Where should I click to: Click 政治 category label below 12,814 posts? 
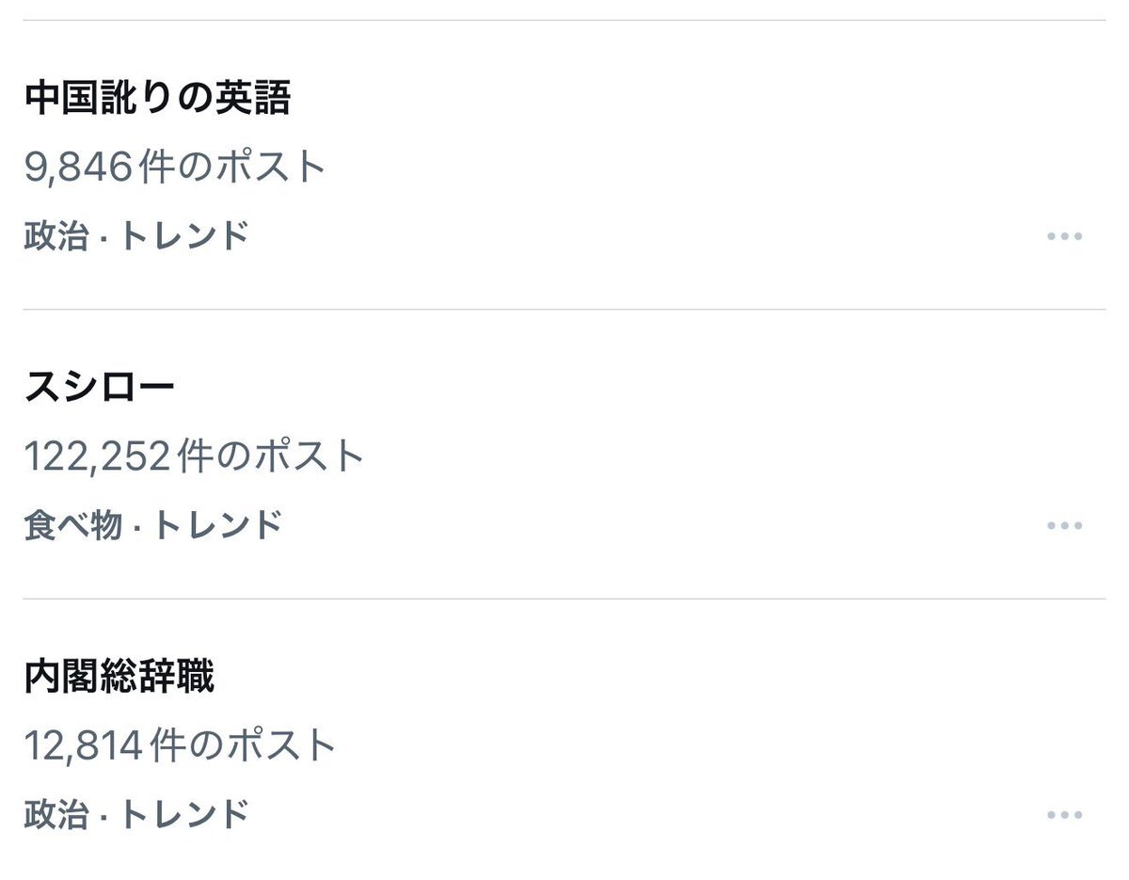pos(56,814)
